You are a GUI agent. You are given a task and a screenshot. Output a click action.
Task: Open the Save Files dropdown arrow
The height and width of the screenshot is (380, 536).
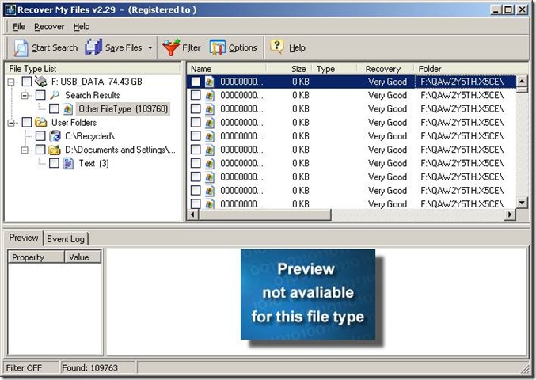150,47
